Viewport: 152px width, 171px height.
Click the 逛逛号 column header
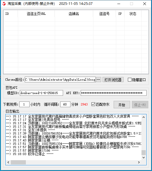pos(105,14)
